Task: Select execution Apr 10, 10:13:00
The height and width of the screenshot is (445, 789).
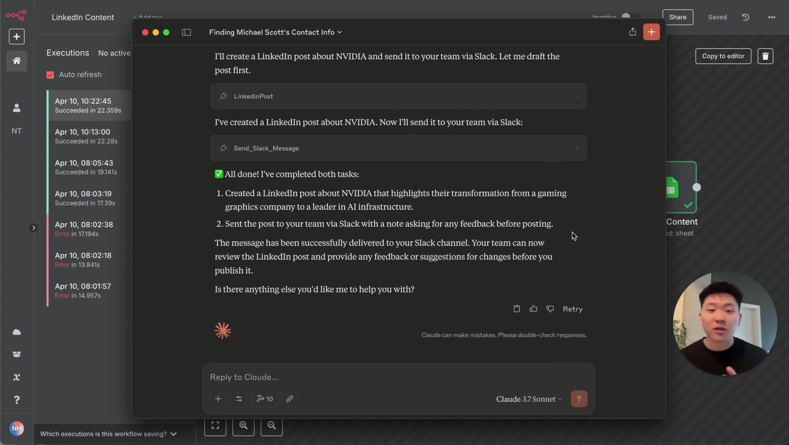Action: (90, 137)
